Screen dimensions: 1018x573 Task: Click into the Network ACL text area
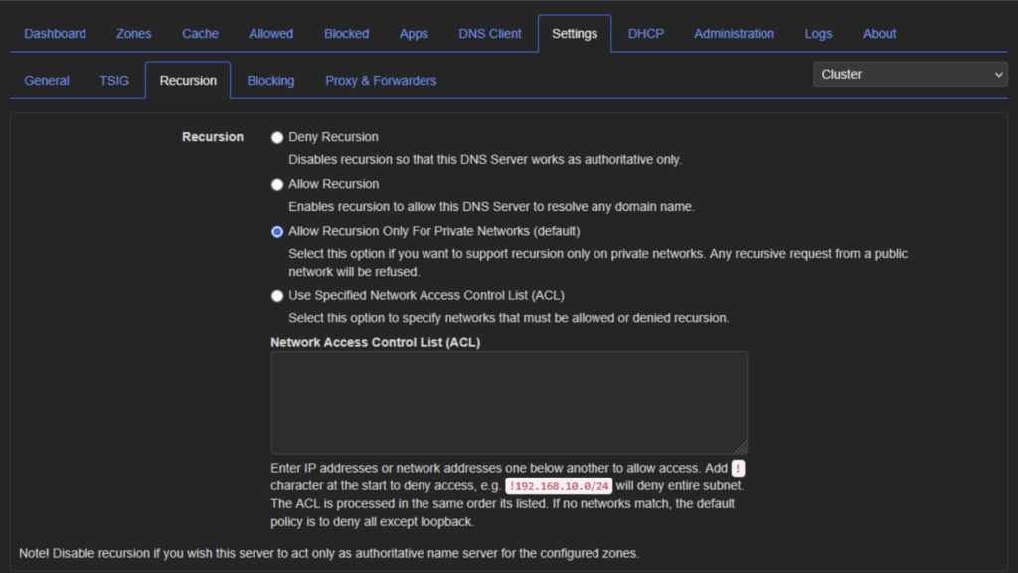tap(509, 403)
